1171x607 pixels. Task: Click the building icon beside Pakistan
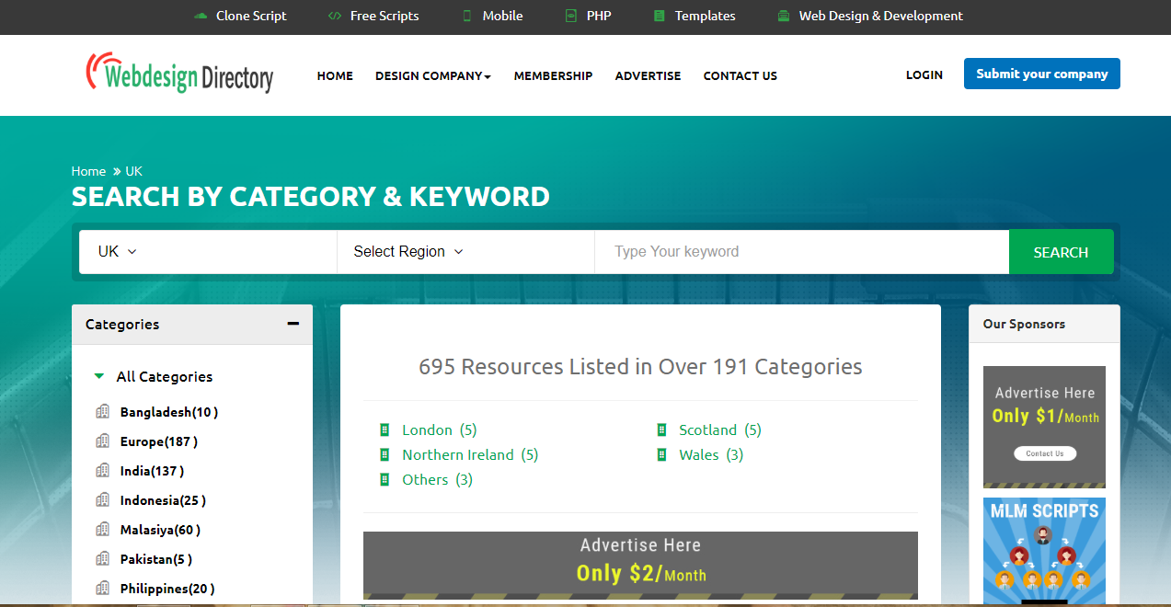click(102, 558)
